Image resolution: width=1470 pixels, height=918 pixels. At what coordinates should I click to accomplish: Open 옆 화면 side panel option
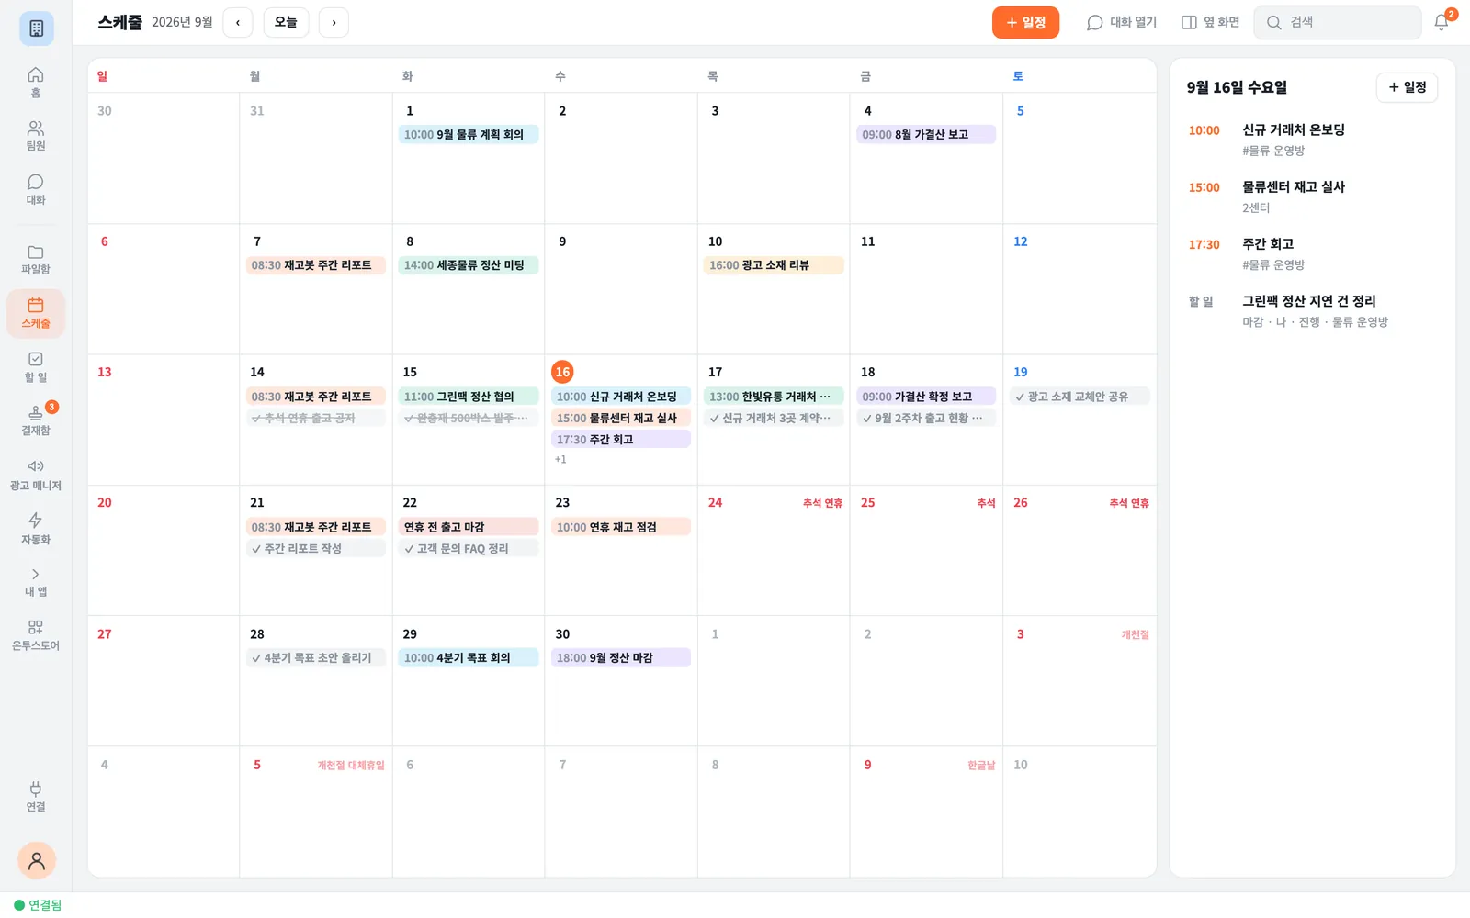[1210, 22]
